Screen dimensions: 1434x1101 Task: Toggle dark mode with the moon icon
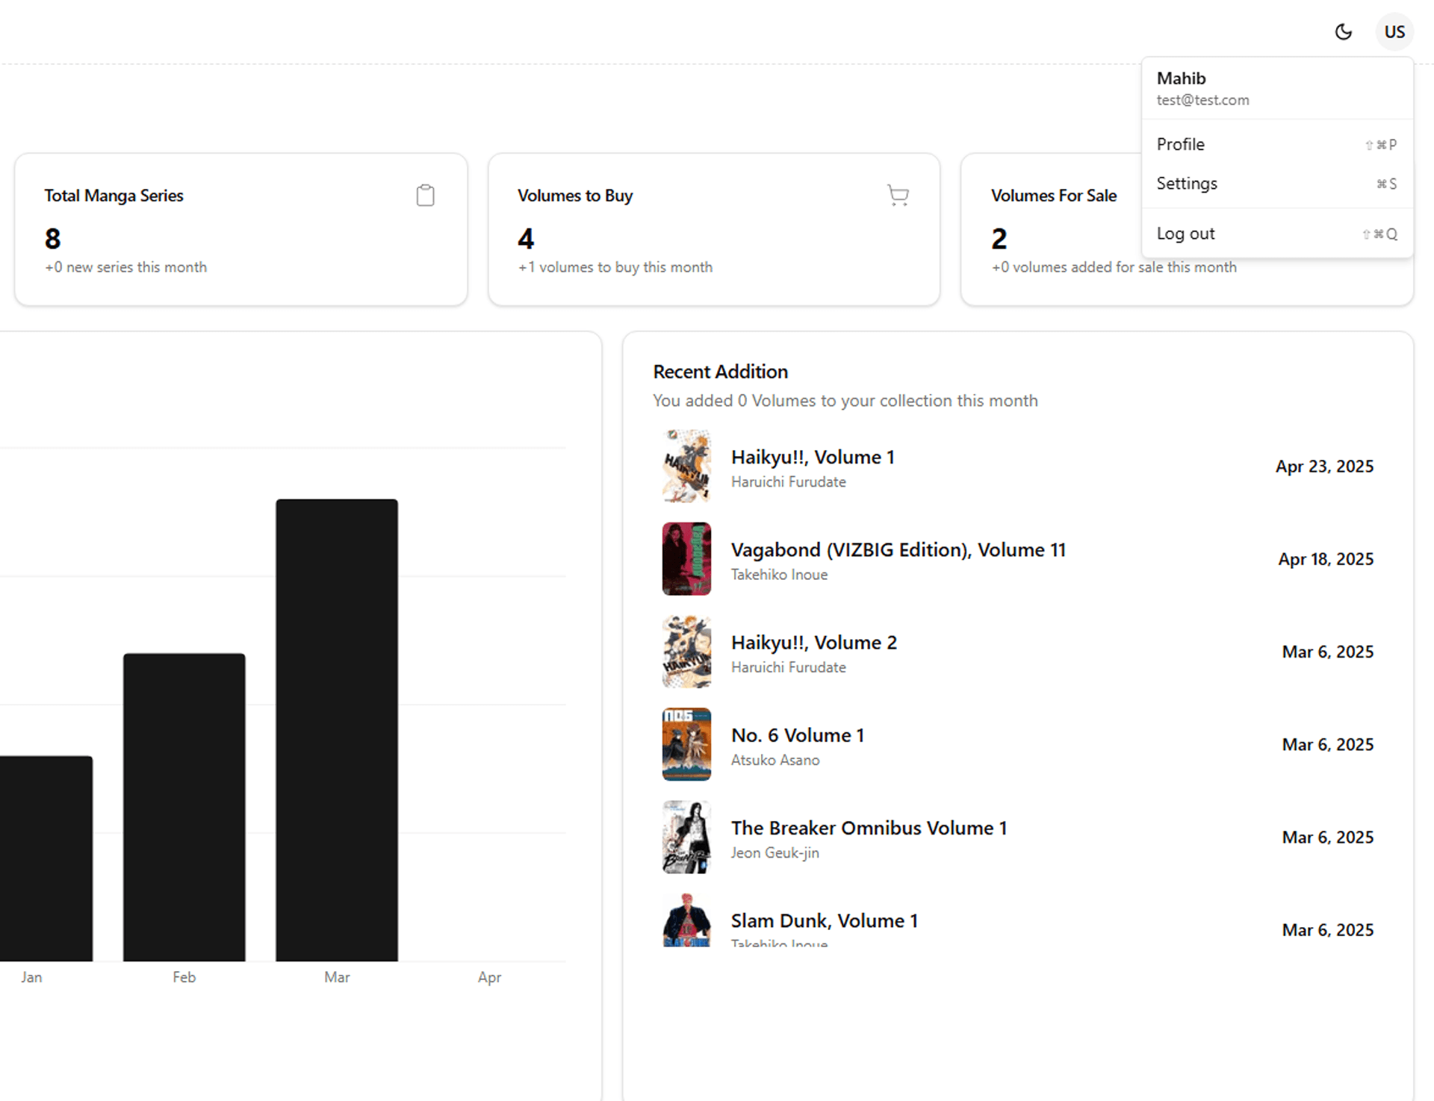[1343, 31]
